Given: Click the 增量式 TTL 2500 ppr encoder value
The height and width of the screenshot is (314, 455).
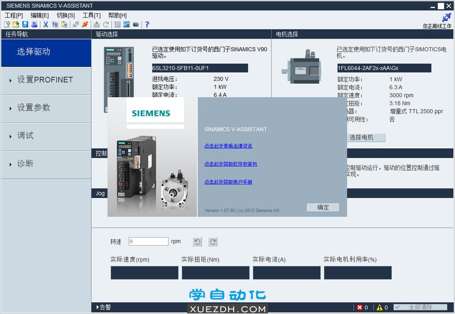Looking at the screenshot, I should click(x=417, y=111).
